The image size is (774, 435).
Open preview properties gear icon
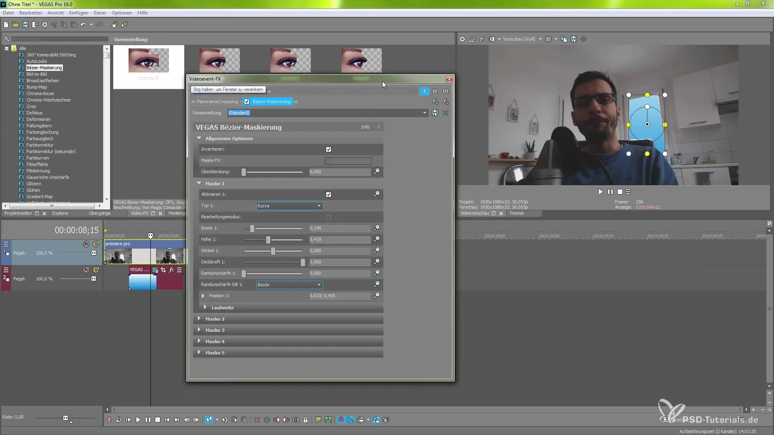pos(462,39)
